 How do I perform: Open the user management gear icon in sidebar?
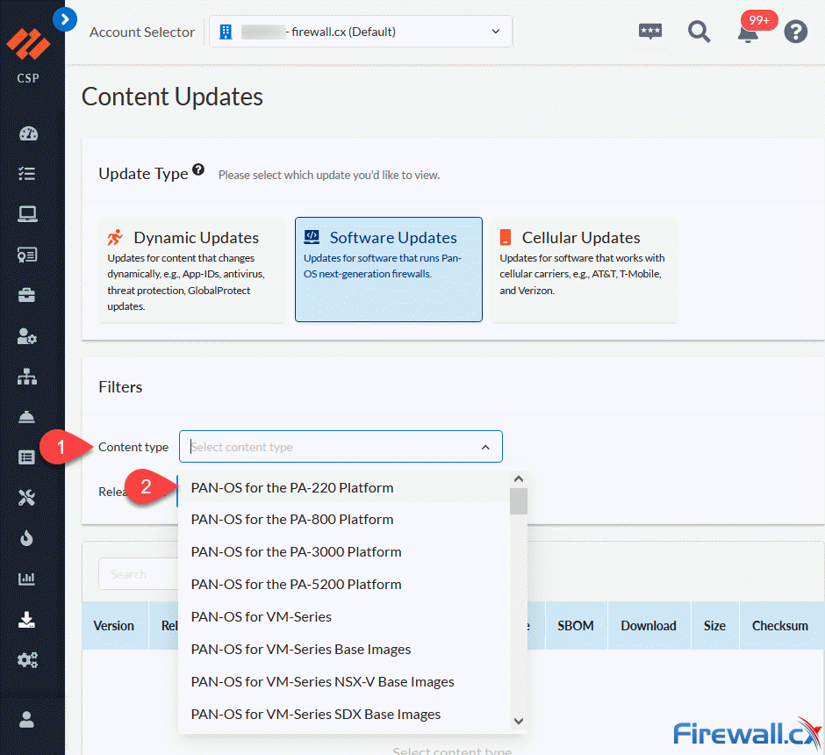coord(27,336)
